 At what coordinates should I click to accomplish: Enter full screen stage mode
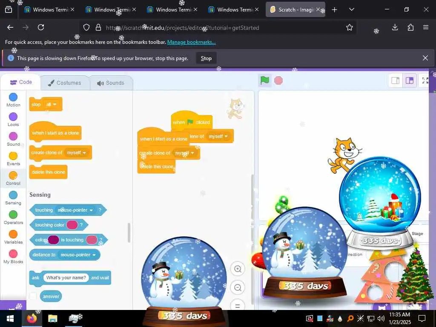click(x=425, y=80)
